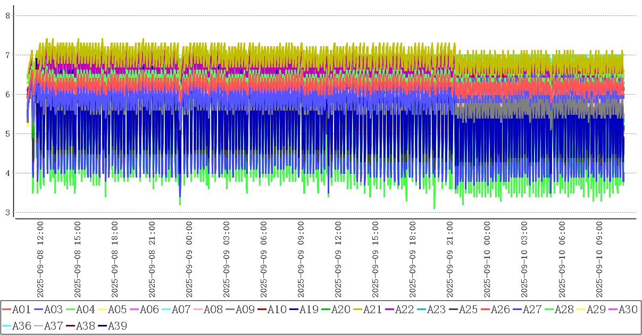This screenshot has height=335, width=642.
Task: Click the 2025-09-09 21:00 time label
Action: click(x=451, y=259)
